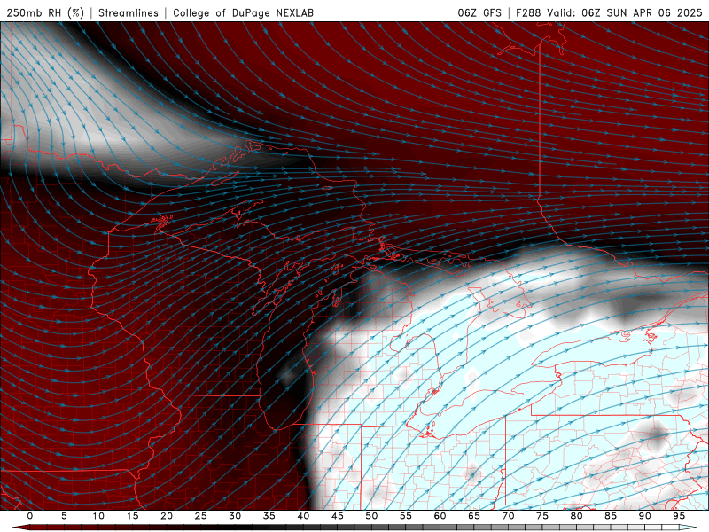Click the '75' colorbar tick label
The width and height of the screenshot is (709, 532).
tap(542, 516)
